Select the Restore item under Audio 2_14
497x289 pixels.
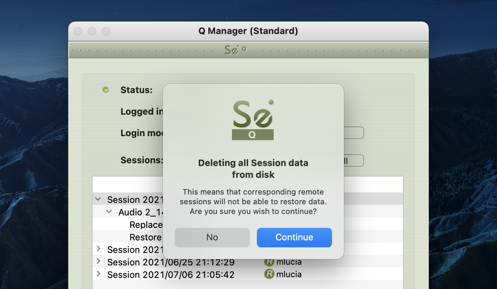(x=145, y=237)
